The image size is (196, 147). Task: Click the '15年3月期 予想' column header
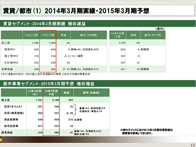click(51, 93)
